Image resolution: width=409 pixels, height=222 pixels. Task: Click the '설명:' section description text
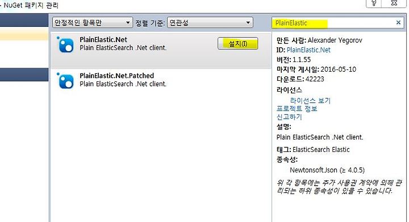click(320, 137)
